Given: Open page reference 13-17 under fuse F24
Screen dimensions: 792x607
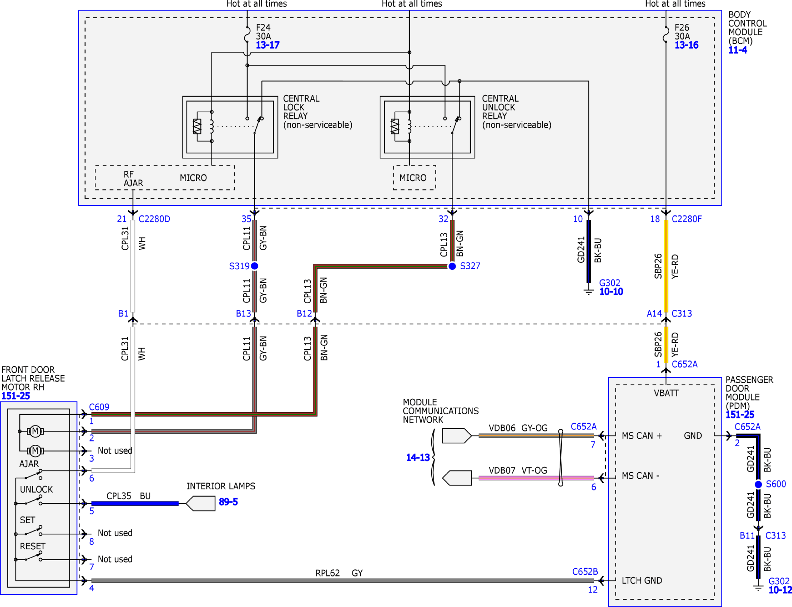Looking at the screenshot, I should point(267,45).
